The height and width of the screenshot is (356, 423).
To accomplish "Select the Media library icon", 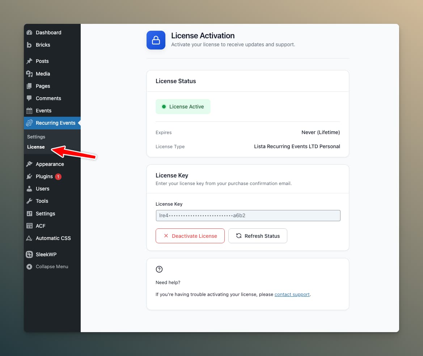I will pyautogui.click(x=30, y=74).
